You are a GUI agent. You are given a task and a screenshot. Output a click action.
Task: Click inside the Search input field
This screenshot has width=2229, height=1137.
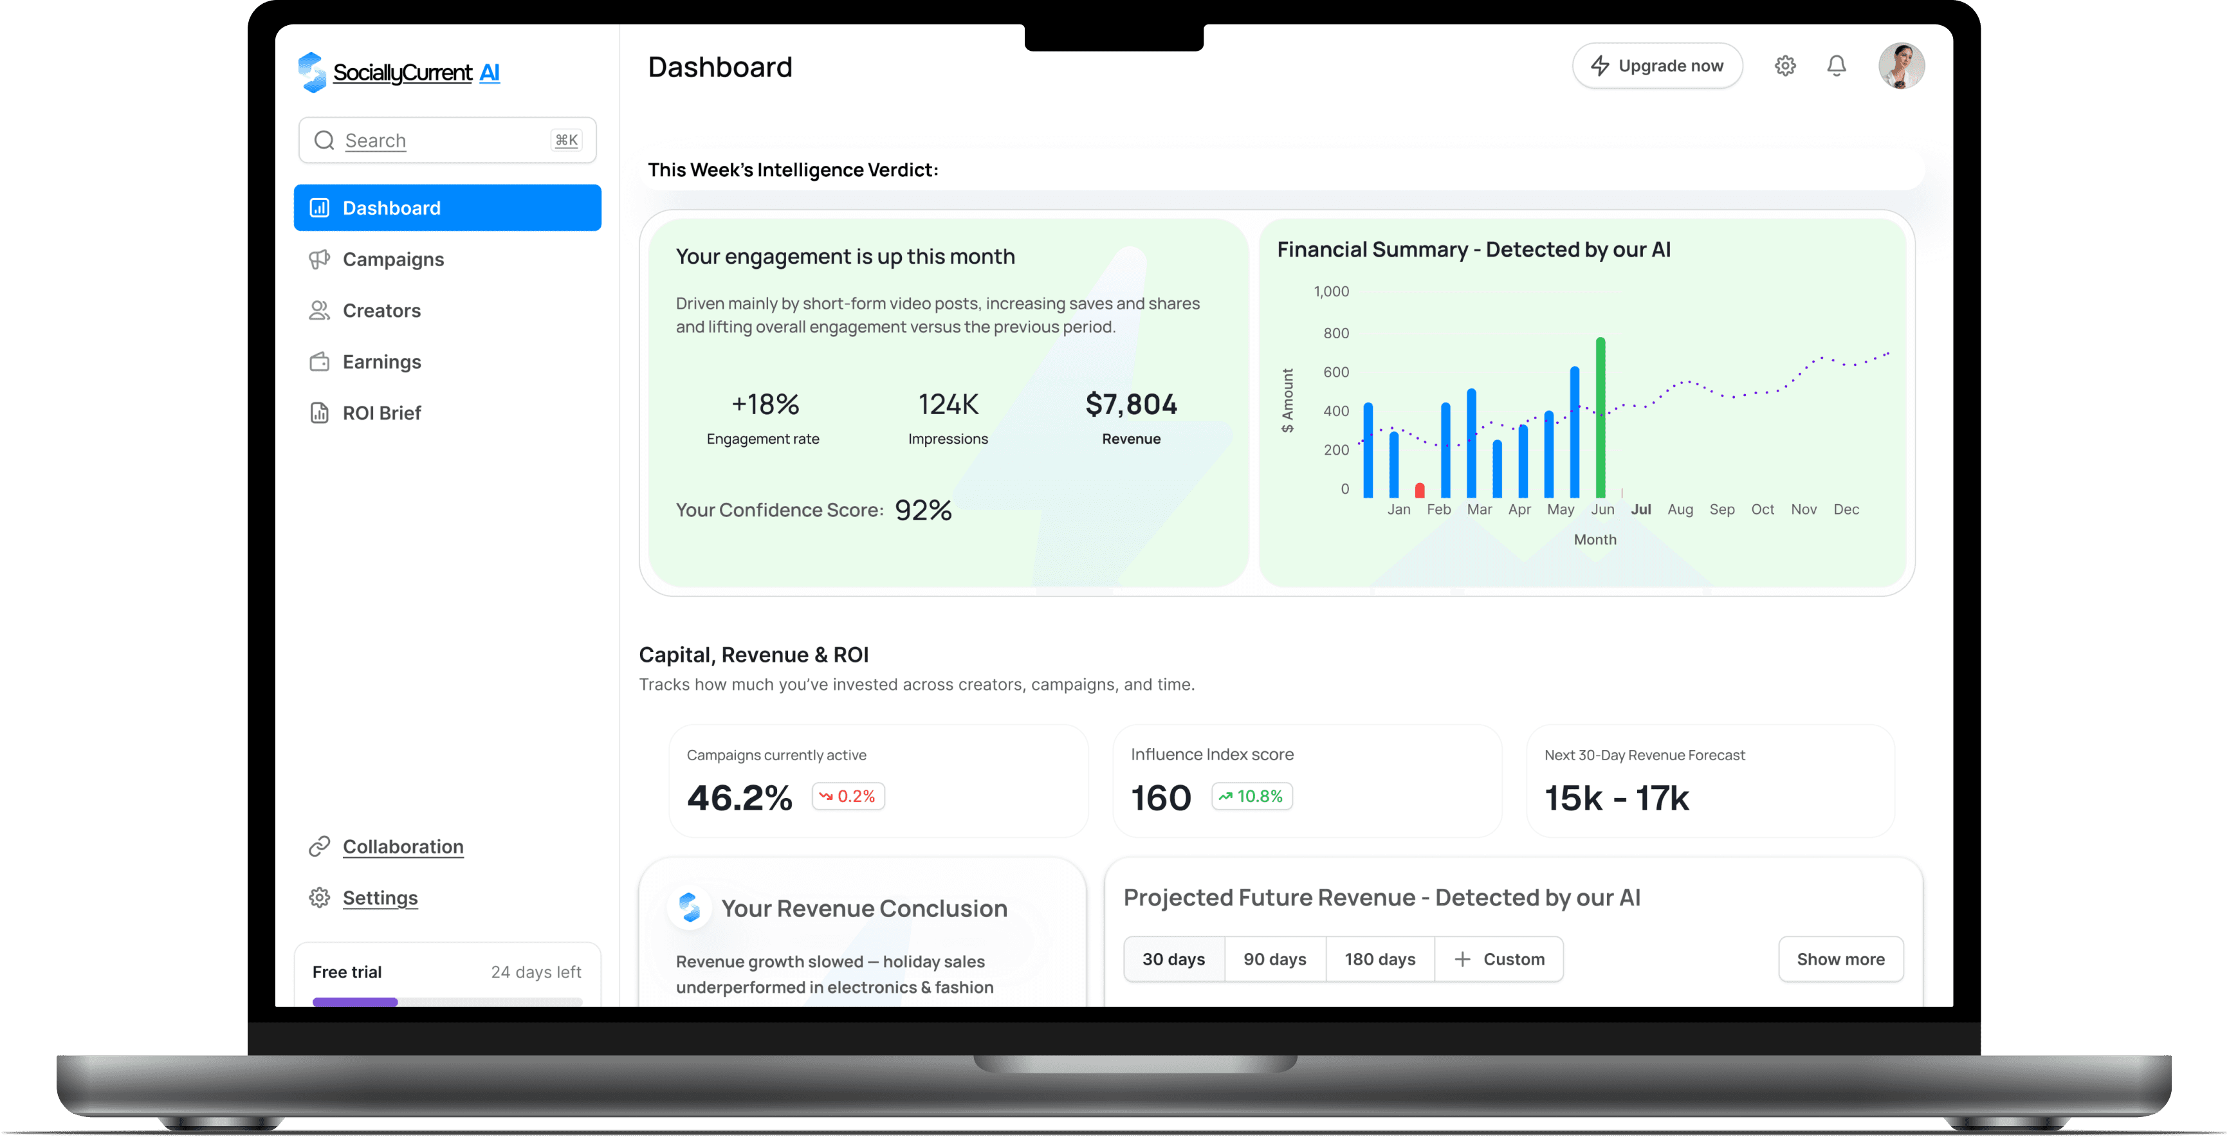tap(433, 140)
